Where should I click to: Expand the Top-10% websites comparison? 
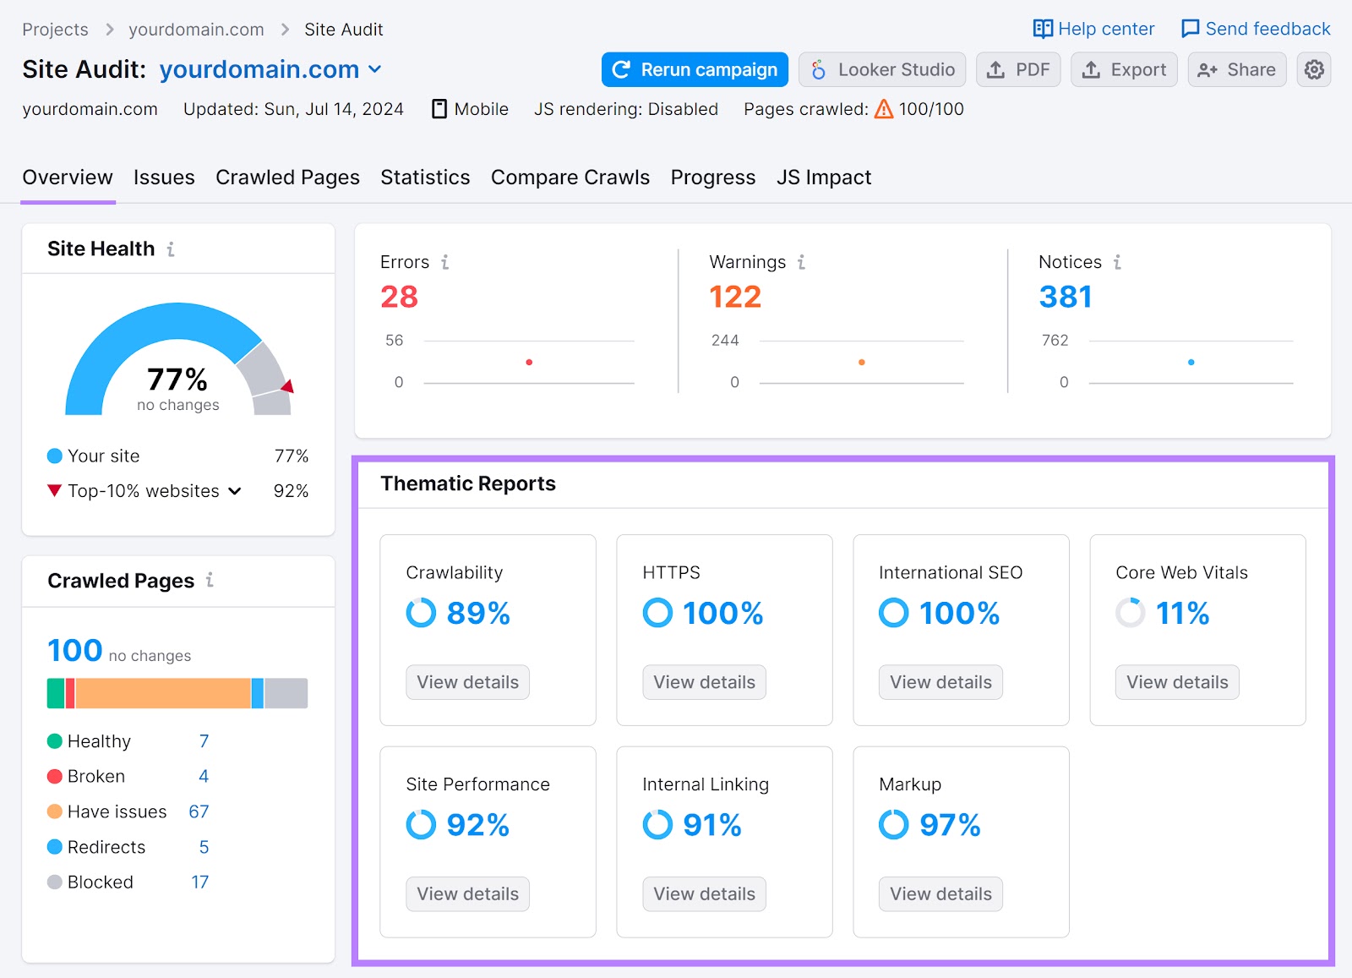(x=234, y=490)
